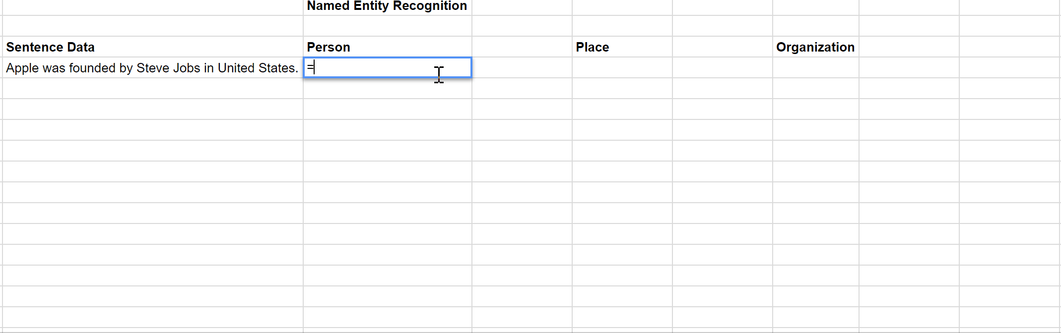Click inside the active formula edit cell
Viewport: 1061px width, 333px height.
[387, 68]
